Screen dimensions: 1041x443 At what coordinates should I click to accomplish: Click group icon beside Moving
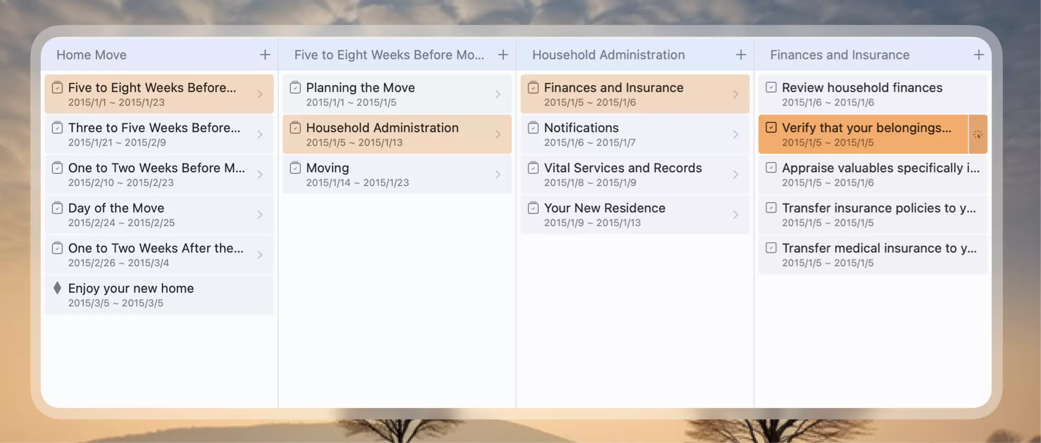pyautogui.click(x=295, y=168)
